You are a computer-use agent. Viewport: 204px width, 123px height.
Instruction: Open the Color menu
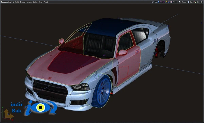click(35, 2)
